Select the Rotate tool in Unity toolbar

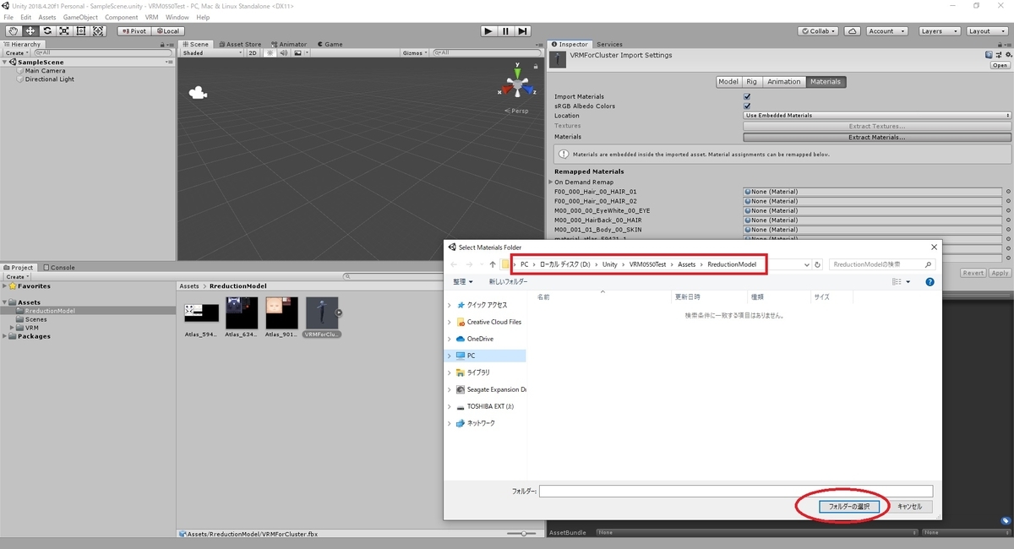coord(47,31)
